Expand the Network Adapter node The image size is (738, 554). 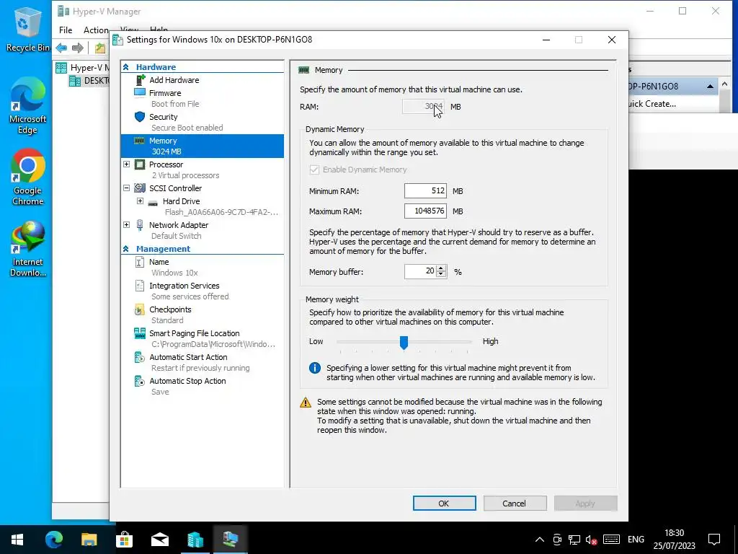click(127, 225)
